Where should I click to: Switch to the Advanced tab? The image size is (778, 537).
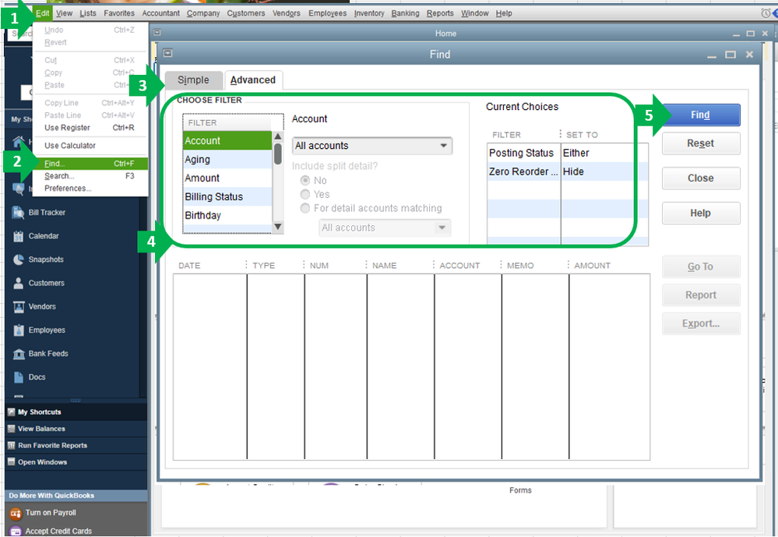click(x=253, y=80)
